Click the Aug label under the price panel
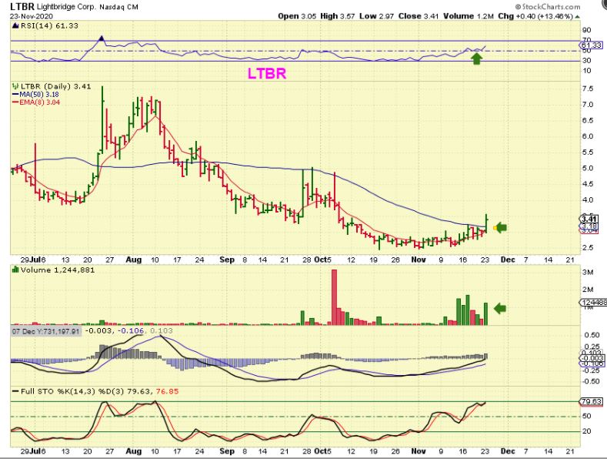 134,260
